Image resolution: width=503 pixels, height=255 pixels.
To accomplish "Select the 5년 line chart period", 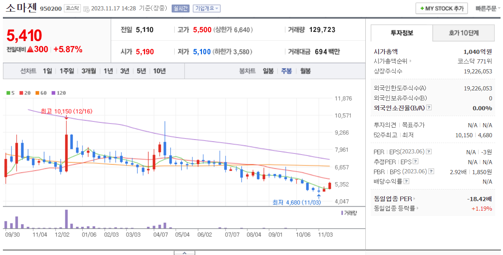I will [x=141, y=71].
